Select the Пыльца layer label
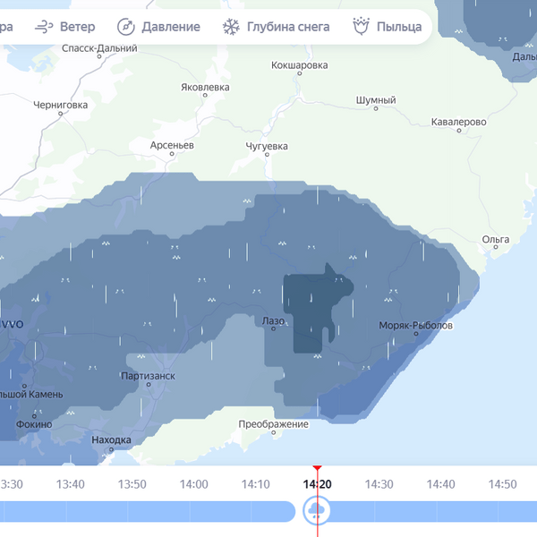The height and width of the screenshot is (537, 537). (399, 27)
